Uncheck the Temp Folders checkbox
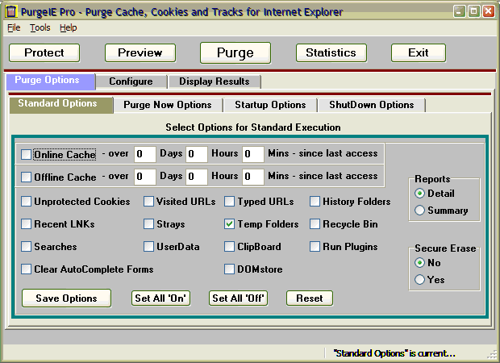This screenshot has width=500, height=363. point(230,224)
